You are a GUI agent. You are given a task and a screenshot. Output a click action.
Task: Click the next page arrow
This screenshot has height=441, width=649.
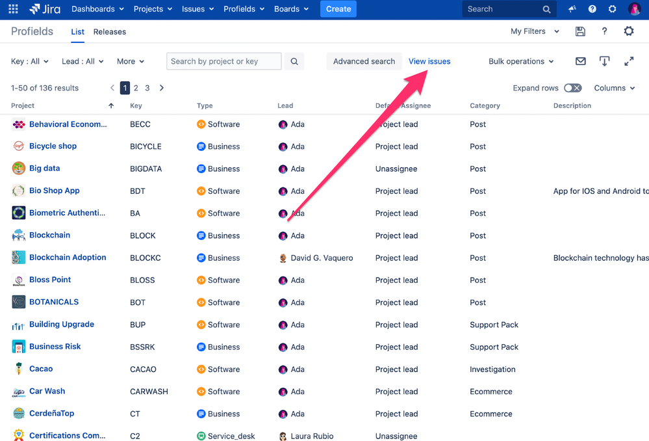(161, 88)
